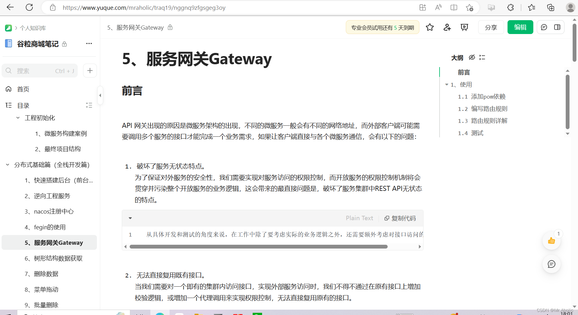The height and width of the screenshot is (315, 578).
Task: Start presentation mode from the top toolbar
Action: click(x=464, y=27)
